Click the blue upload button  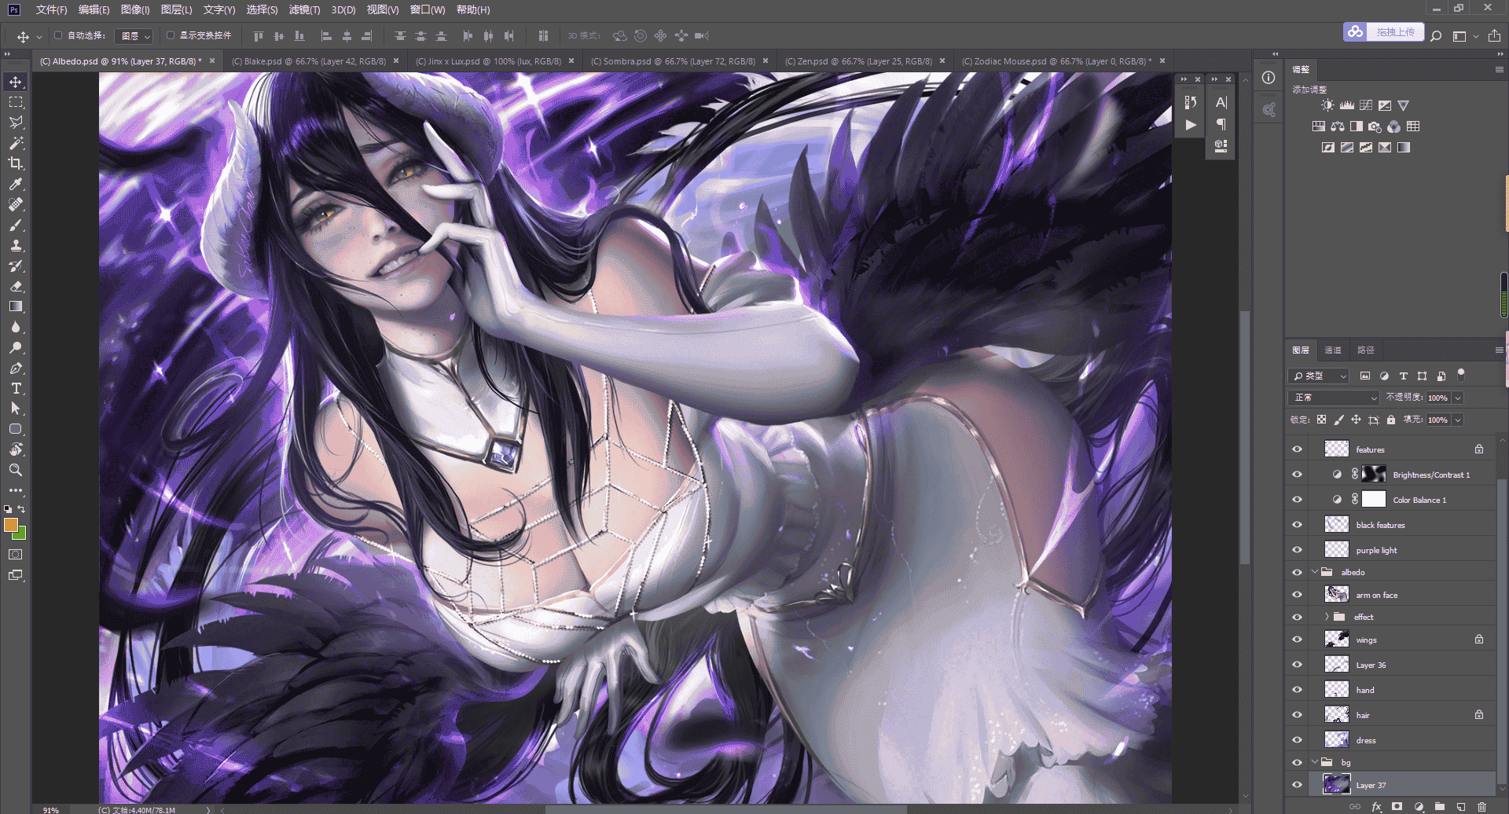(x=1384, y=32)
